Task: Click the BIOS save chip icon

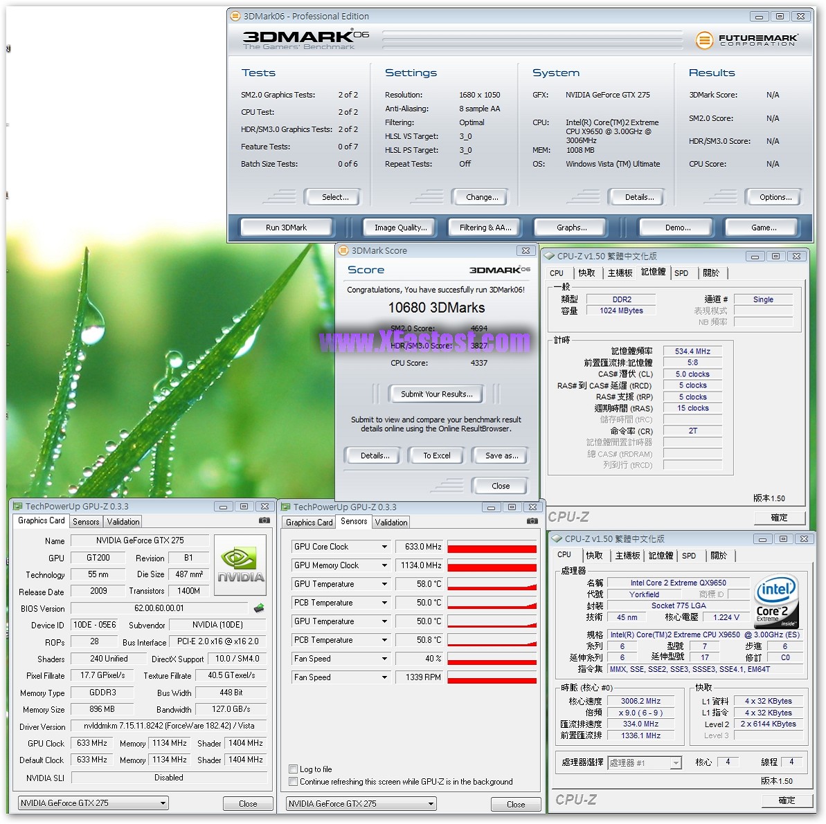Action: 259,608
